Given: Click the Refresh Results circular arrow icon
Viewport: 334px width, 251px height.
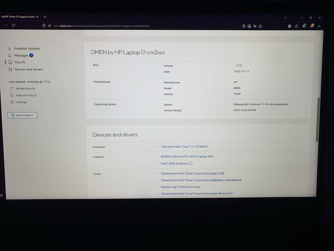Looking at the screenshot, I should point(11,88).
